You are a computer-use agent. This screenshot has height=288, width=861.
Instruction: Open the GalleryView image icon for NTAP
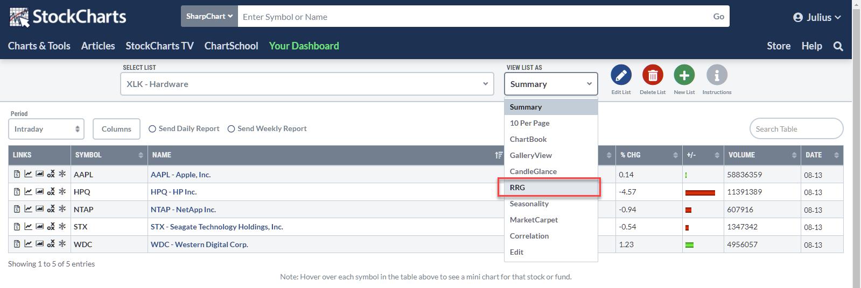[39, 210]
